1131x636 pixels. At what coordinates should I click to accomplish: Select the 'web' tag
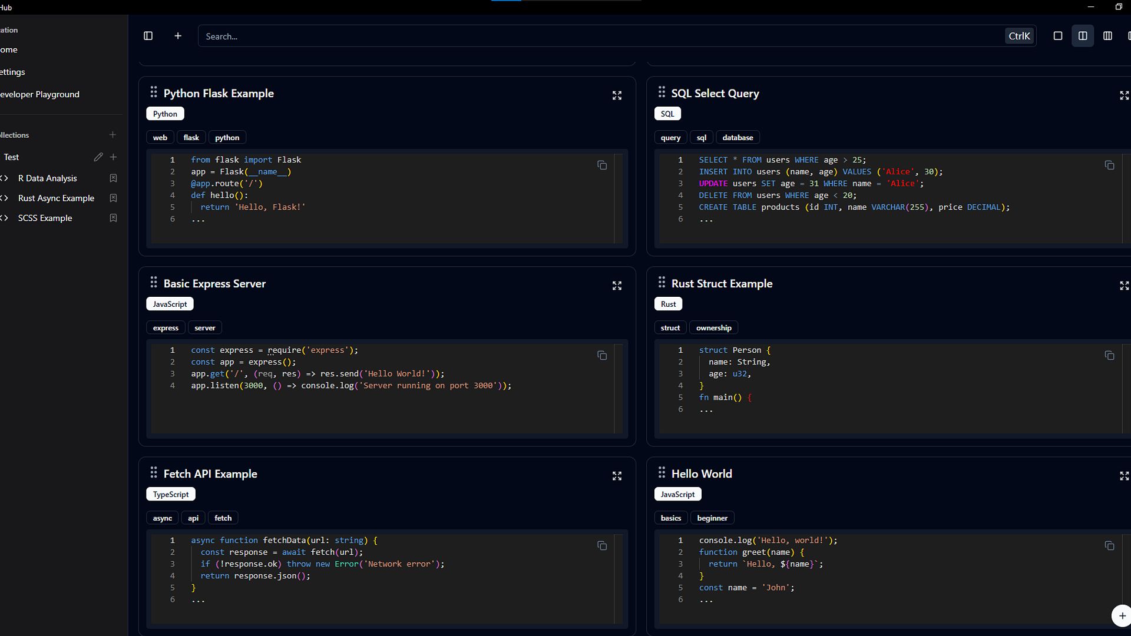coord(160,138)
